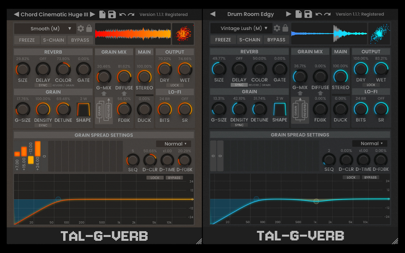The height and width of the screenshot is (253, 405).
Task: Open settings gear in left plugin
Action: [81, 28]
